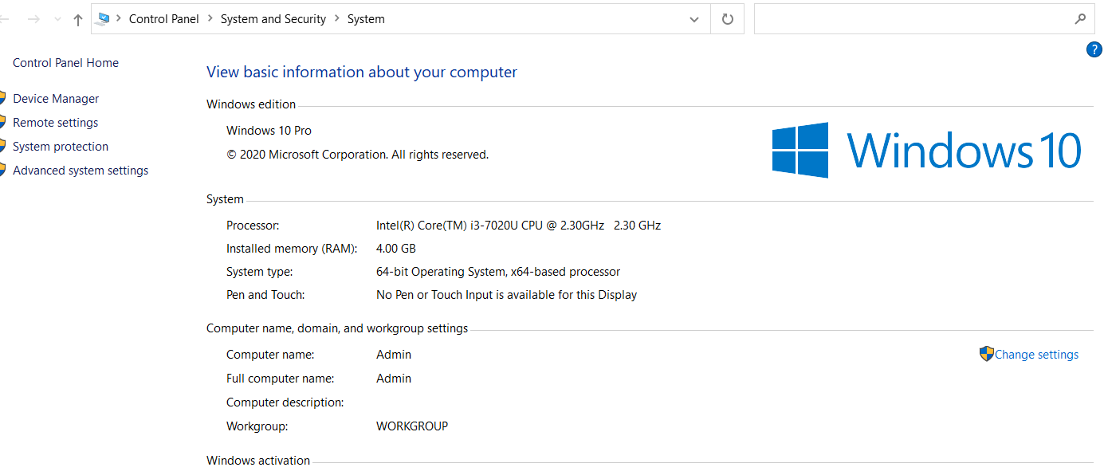The image size is (1104, 475).
Task: Click shield icon beside Change settings
Action: point(987,354)
